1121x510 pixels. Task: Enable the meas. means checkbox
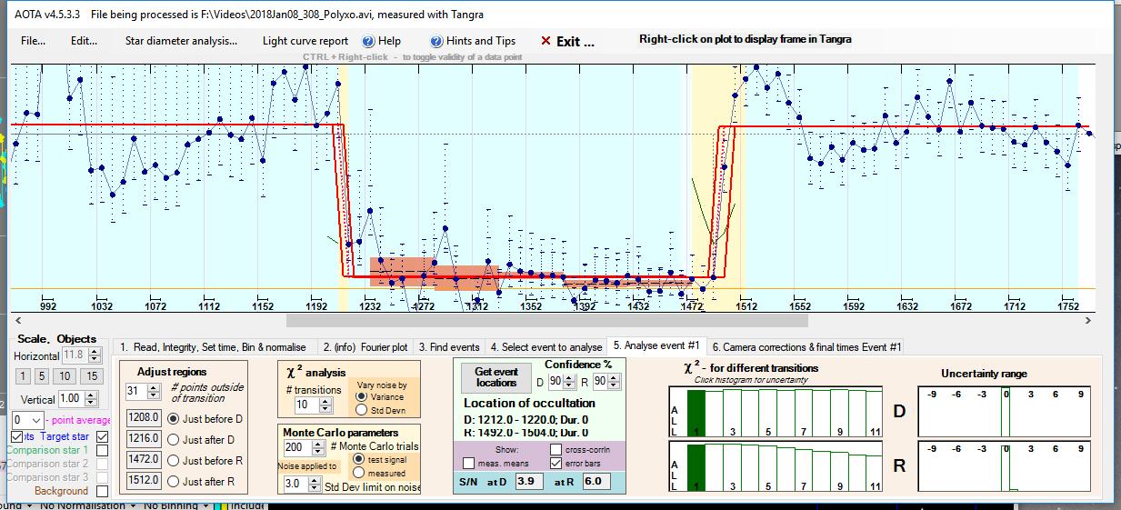(469, 464)
